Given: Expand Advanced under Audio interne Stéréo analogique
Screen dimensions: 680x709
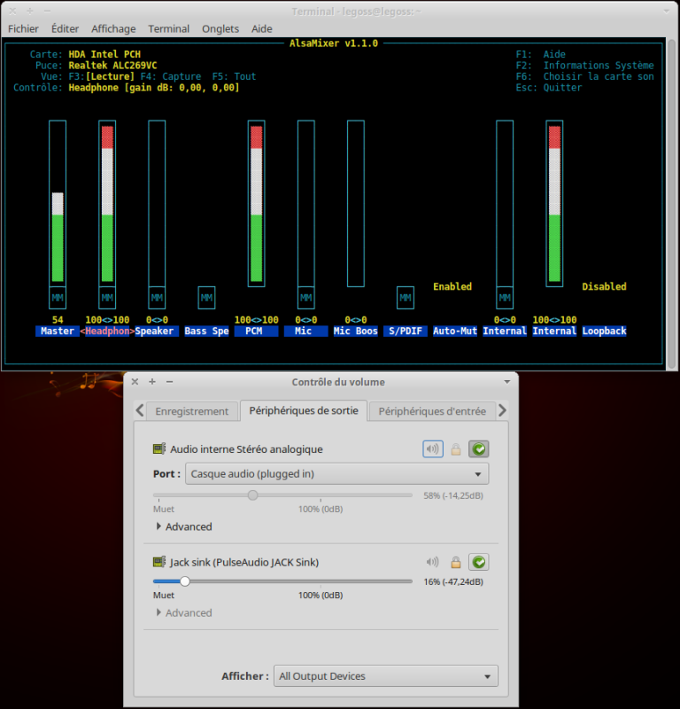Looking at the screenshot, I should pyautogui.click(x=184, y=526).
